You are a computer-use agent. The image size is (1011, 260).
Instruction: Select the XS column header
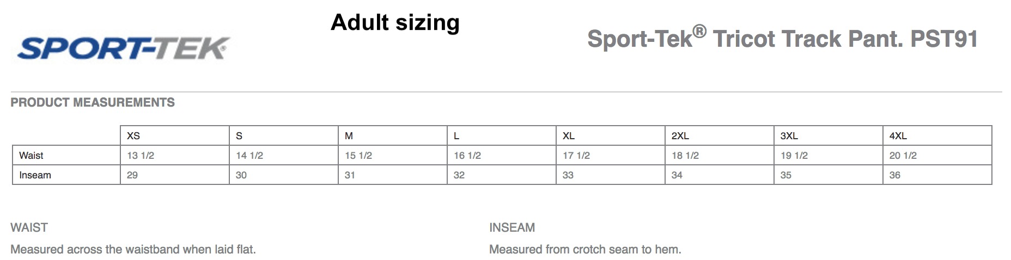[175, 135]
